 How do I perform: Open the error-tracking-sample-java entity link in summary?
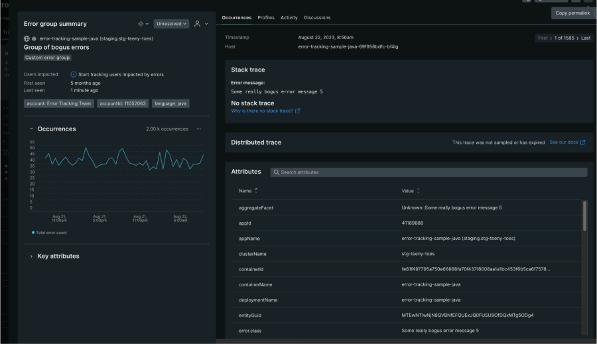(x=96, y=38)
